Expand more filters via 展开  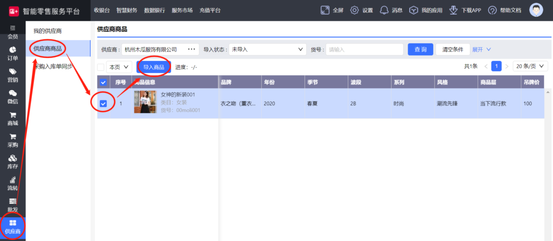tap(481, 49)
